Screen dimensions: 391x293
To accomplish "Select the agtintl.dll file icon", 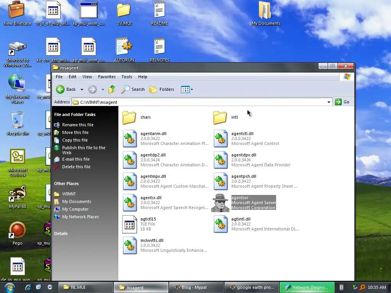I will (220, 224).
